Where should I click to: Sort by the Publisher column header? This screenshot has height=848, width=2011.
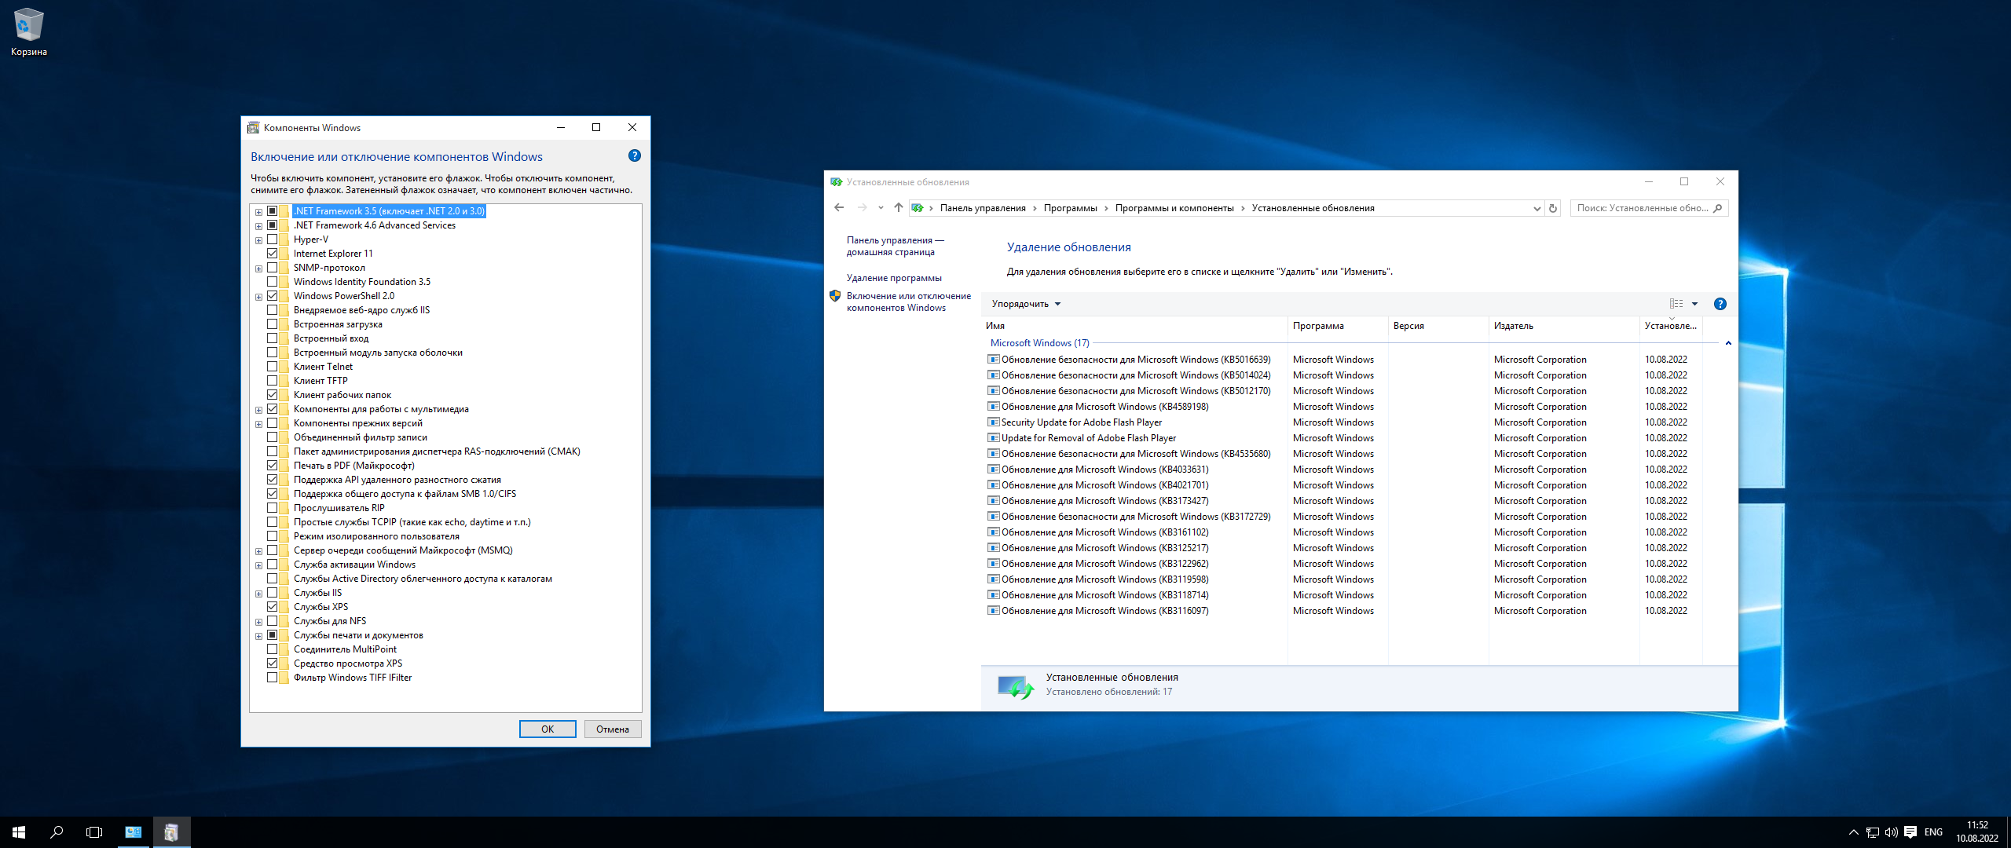(x=1564, y=326)
